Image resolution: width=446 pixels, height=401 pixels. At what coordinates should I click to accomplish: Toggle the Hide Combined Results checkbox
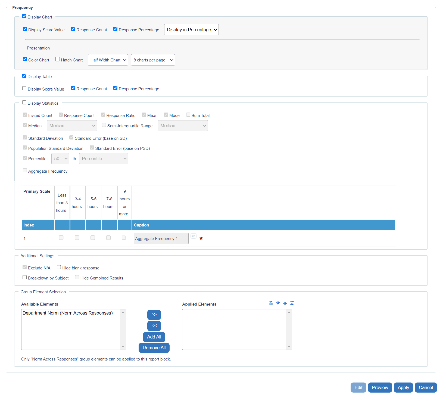(77, 277)
